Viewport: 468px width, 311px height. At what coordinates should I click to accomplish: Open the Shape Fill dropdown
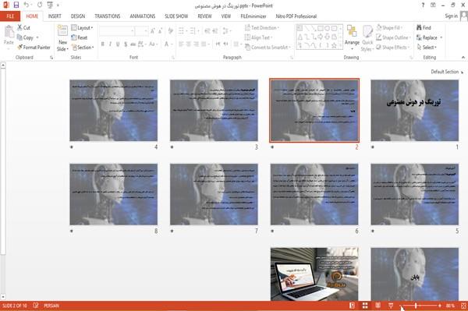tap(389, 28)
